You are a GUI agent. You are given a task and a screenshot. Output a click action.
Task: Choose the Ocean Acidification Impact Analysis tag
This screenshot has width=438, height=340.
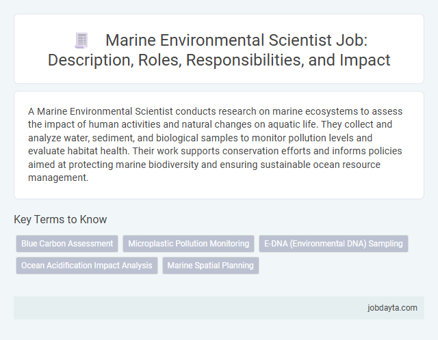click(x=87, y=266)
